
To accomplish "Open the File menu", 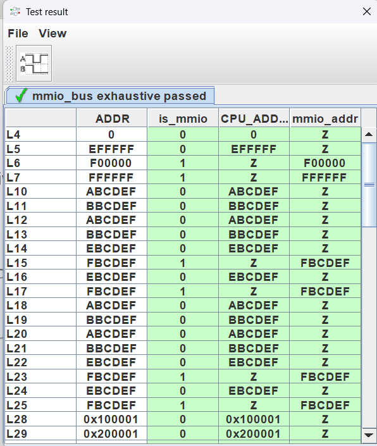I will (18, 34).
